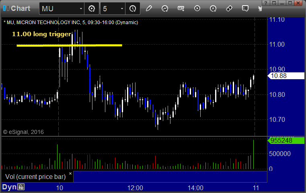Open the 5 interval dropdown arrow
The height and width of the screenshot is (193, 306).
coord(122,8)
